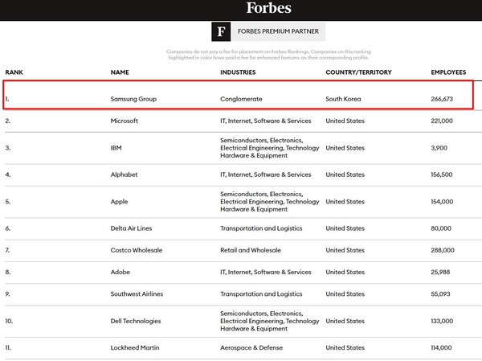The width and height of the screenshot is (482, 361).
Task: Click IBM's employee count 3,900
Action: 439,148
